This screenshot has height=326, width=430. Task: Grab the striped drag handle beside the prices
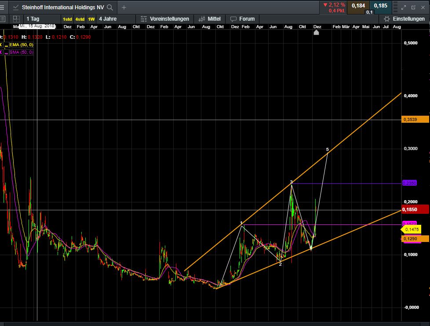pos(395,7)
